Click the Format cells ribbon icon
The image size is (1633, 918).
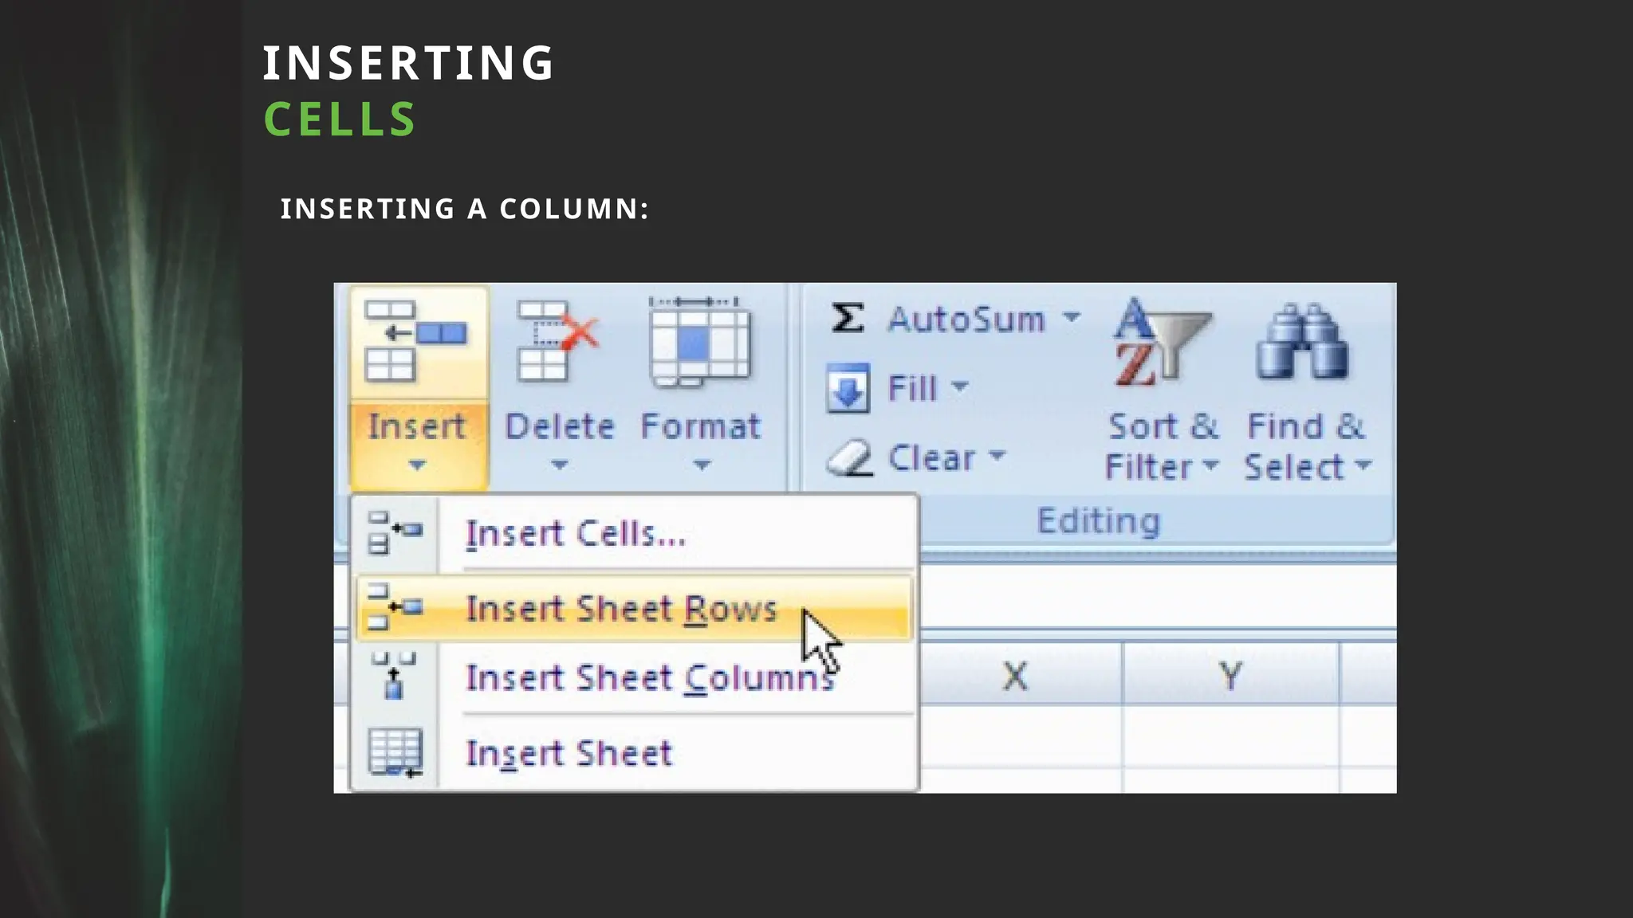click(700, 341)
